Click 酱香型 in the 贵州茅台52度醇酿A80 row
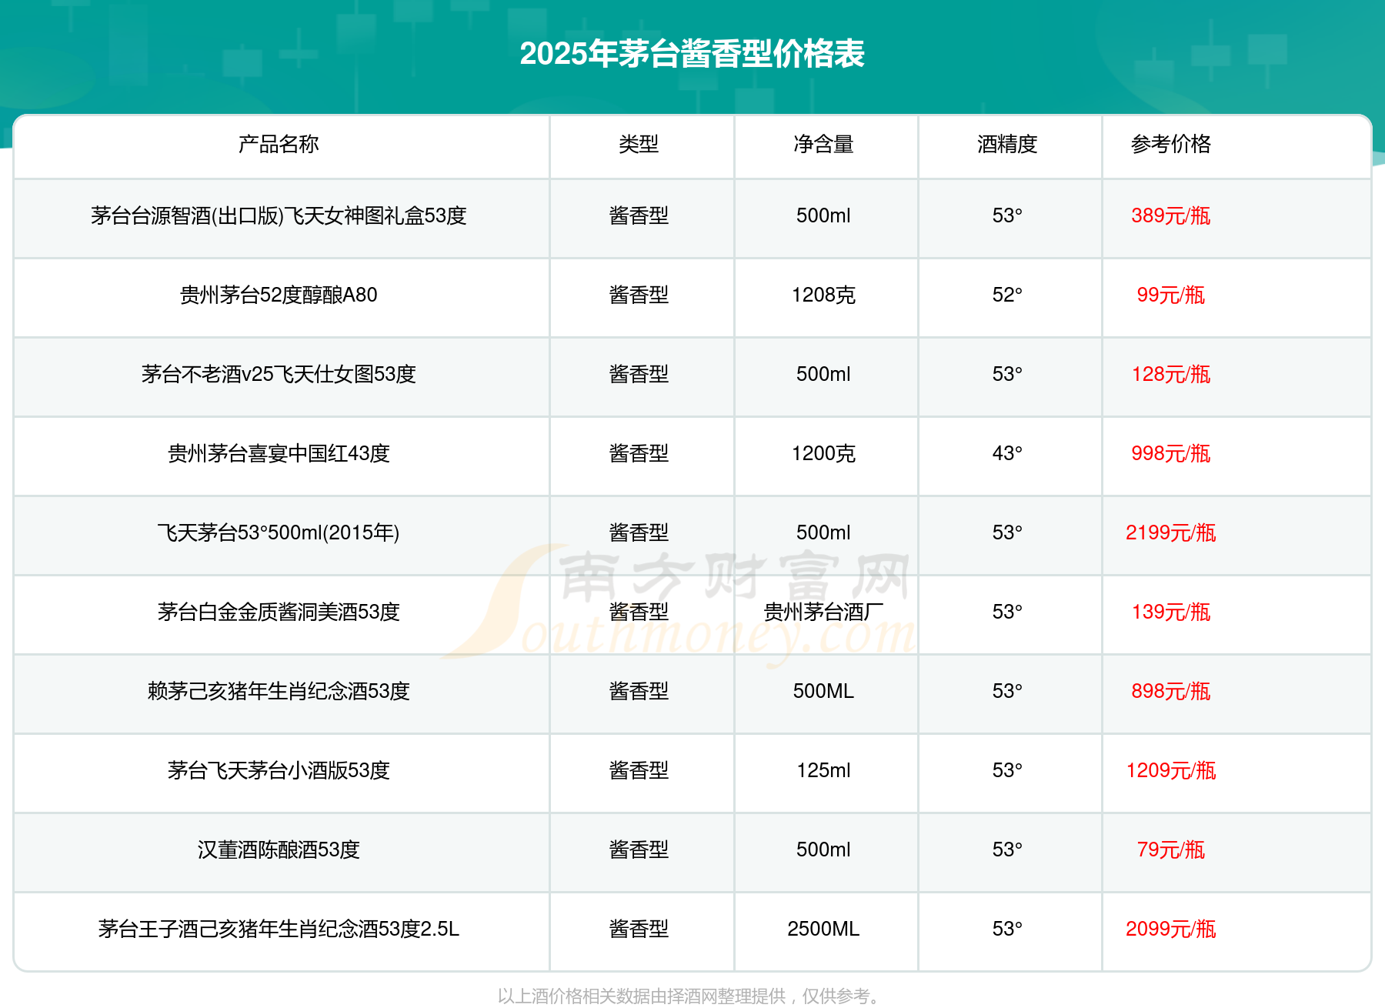The image size is (1385, 1008). (x=639, y=295)
